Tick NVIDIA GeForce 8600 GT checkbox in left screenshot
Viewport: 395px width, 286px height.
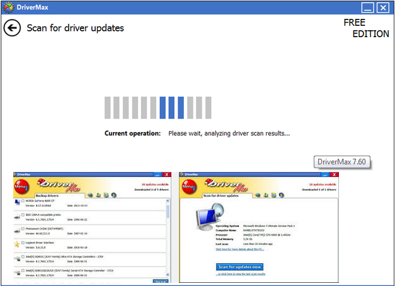(23, 201)
